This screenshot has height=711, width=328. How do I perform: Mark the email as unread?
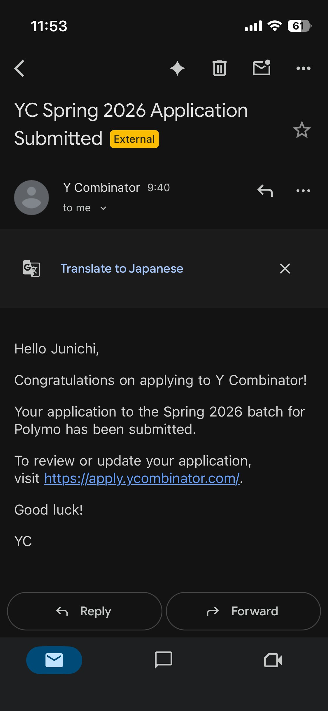pyautogui.click(x=262, y=68)
